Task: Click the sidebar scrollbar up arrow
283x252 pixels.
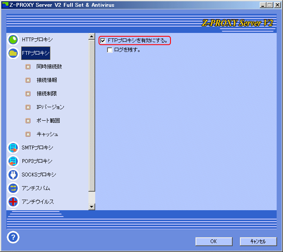Action: (x=92, y=36)
